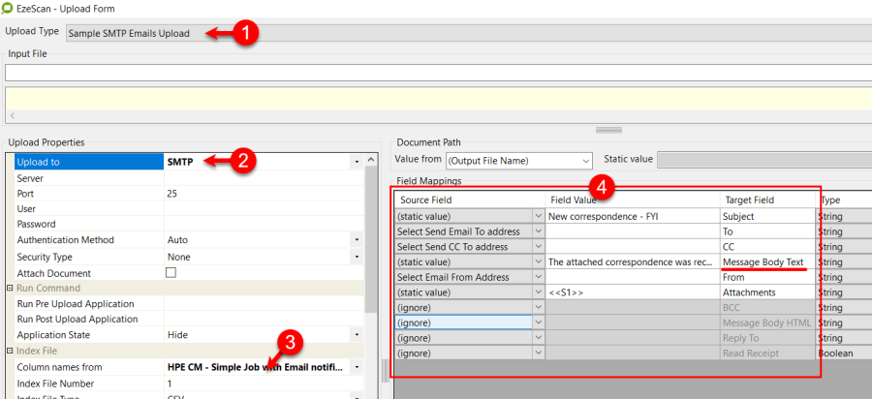This screenshot has width=872, height=399.
Task: Click the Port value field showing 25
Action: click(x=262, y=194)
